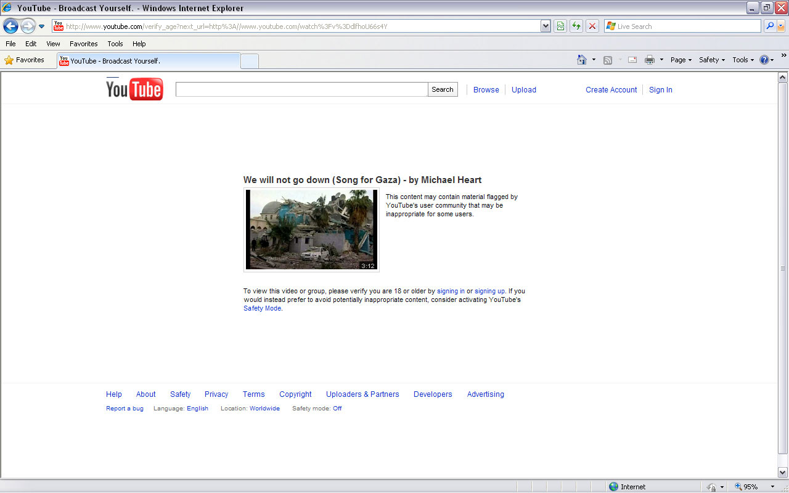Click the YouTube logo
The image size is (789, 493).
coord(134,89)
